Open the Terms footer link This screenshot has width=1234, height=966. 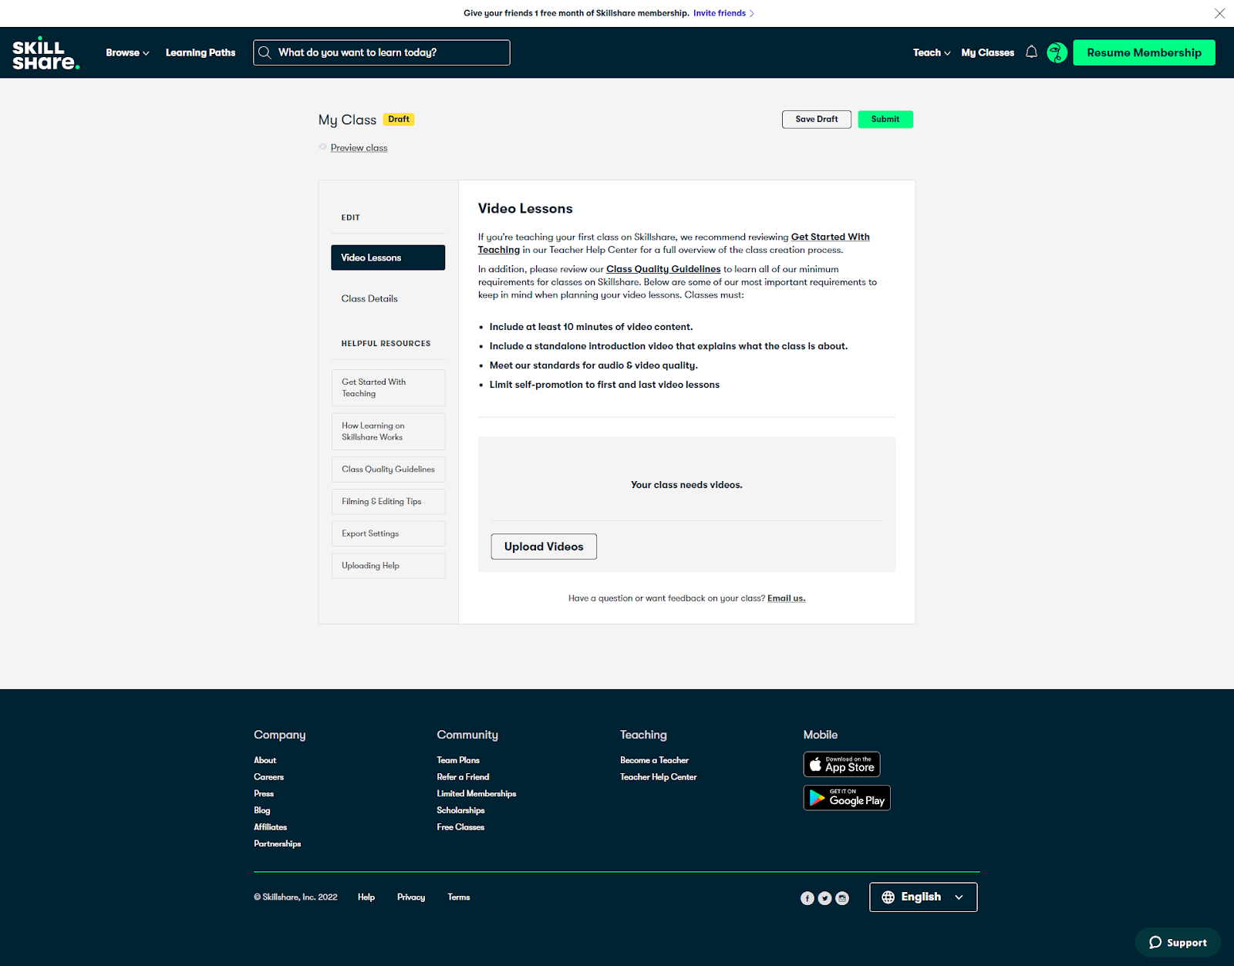459,897
